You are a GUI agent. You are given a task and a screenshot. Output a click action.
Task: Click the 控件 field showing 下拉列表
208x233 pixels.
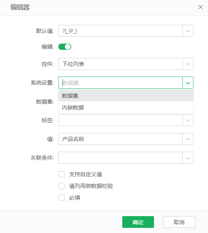(120, 64)
